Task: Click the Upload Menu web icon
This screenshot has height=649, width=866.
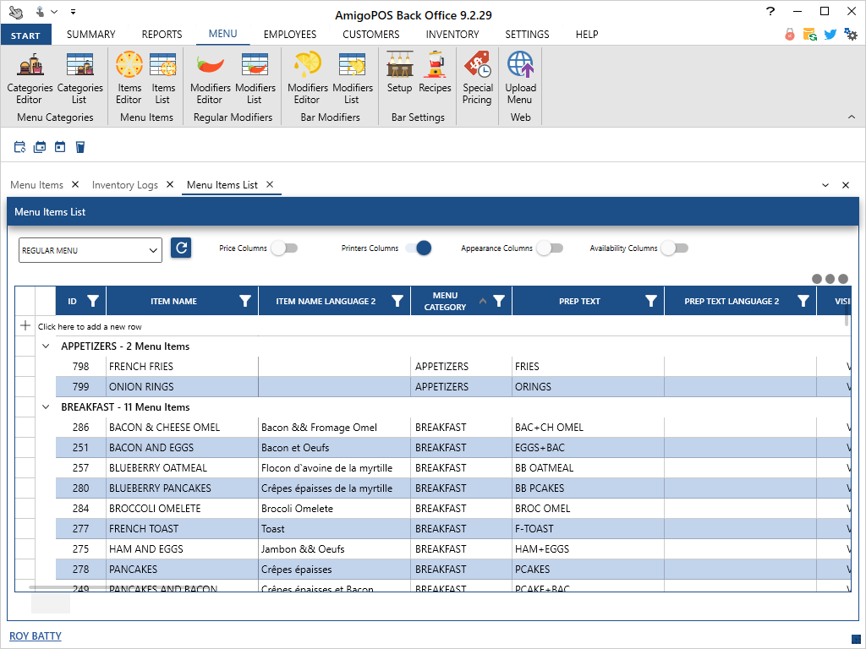Action: pyautogui.click(x=520, y=78)
